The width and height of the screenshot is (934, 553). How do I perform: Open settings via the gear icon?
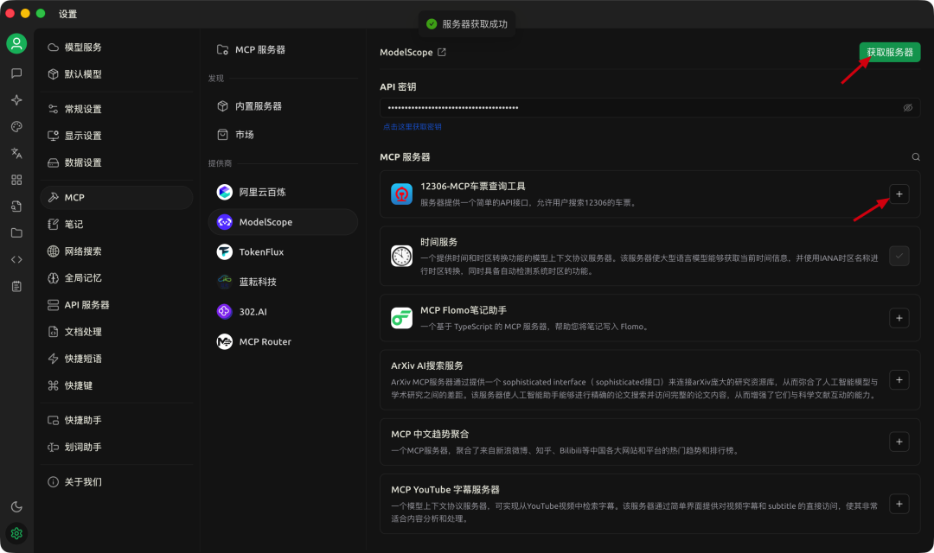(16, 534)
